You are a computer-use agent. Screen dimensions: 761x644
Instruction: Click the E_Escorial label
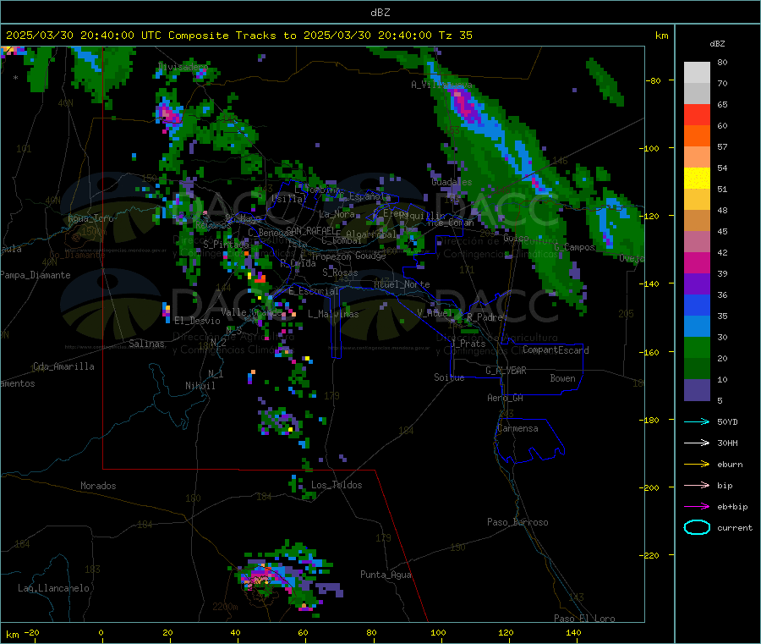click(x=313, y=291)
